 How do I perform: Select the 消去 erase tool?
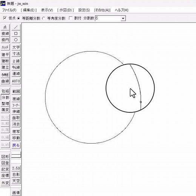(x=16, y=124)
